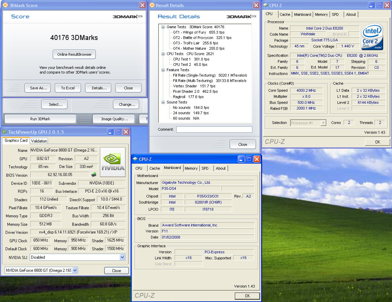
Task: Close the Mainboard CPU-Z window with X
Action: [257, 159]
